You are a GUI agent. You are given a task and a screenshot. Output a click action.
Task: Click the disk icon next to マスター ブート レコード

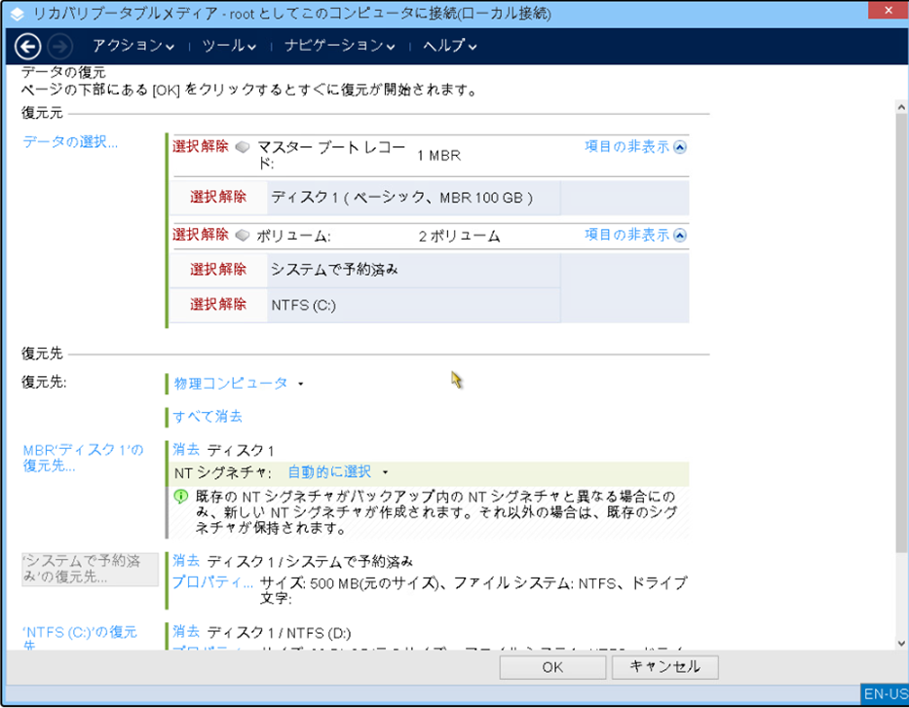click(243, 147)
